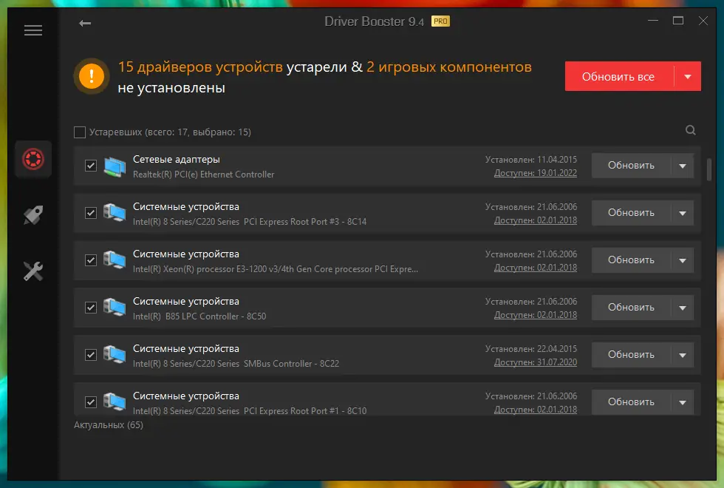Minimize the Driver Booster window
724x488 pixels.
click(653, 21)
